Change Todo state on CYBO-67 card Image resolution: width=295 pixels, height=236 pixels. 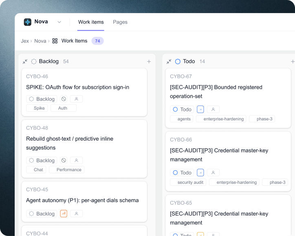[x=182, y=109]
